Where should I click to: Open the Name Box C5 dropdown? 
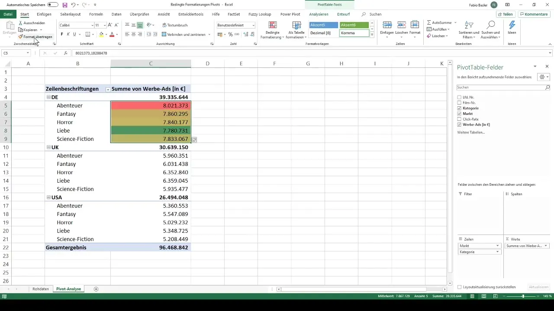point(28,53)
